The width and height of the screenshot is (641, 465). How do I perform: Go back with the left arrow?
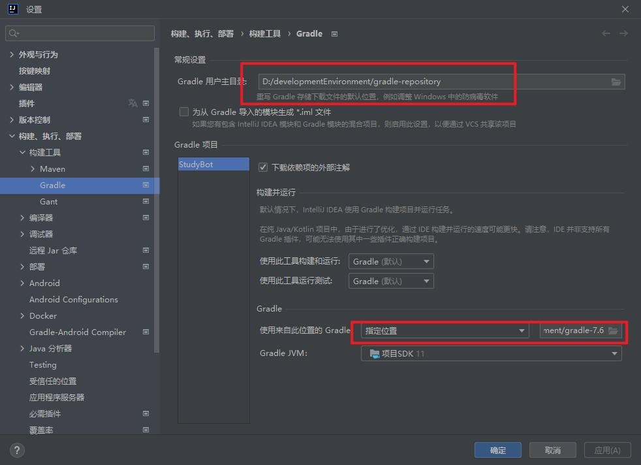(x=606, y=33)
